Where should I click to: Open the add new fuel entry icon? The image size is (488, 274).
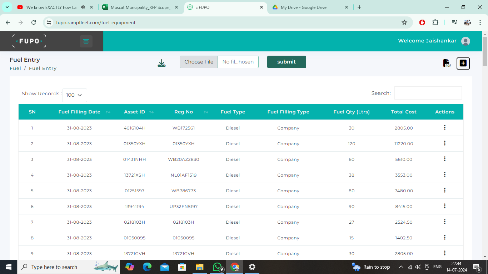[463, 63]
